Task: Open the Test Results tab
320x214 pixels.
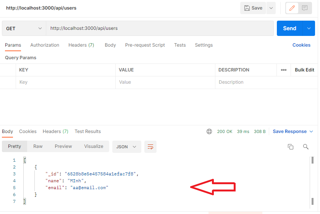Action: (x=88, y=131)
